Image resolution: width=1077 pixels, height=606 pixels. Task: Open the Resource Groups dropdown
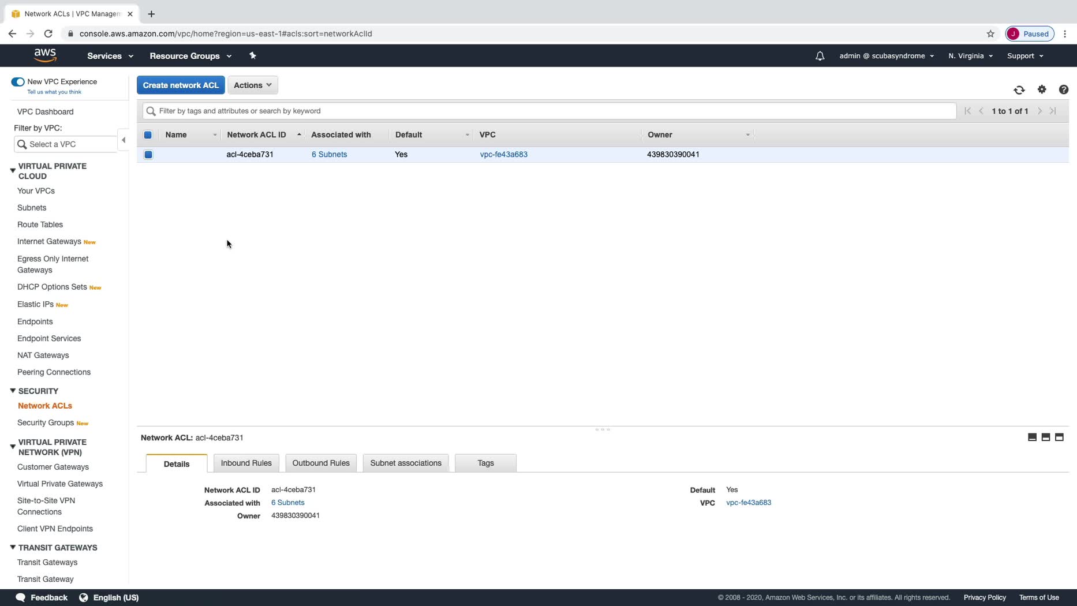tap(190, 56)
